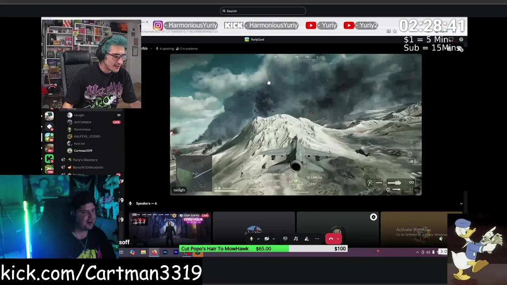Click the 0 in audience indicator
The width and height of the screenshot is (507, 285).
pyautogui.click(x=187, y=49)
